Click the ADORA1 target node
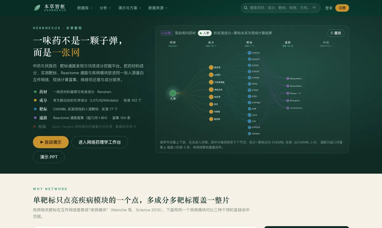The height and width of the screenshot is (228, 382). pyautogui.click(x=250, y=134)
